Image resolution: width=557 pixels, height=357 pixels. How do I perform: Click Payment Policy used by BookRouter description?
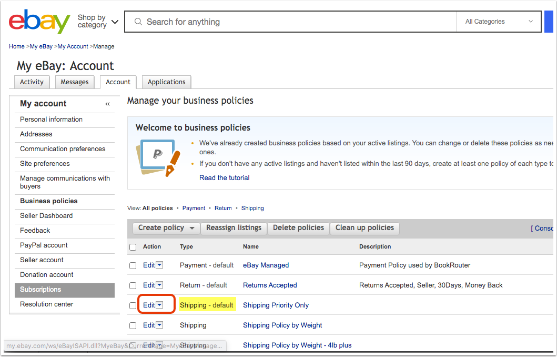[414, 265]
